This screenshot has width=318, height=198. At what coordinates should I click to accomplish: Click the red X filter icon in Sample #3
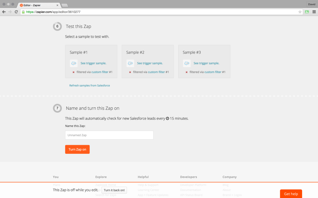coord(187,72)
